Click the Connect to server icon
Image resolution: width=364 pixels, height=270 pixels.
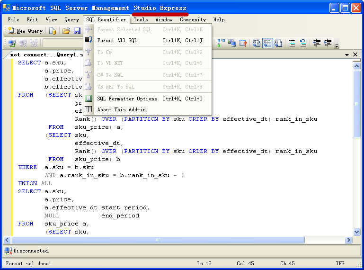pos(12,43)
